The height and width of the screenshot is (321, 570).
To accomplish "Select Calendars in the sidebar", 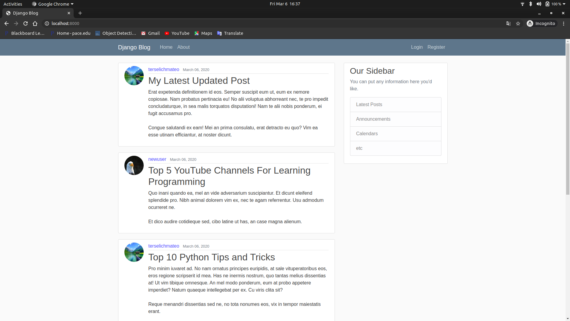I will coord(395,134).
